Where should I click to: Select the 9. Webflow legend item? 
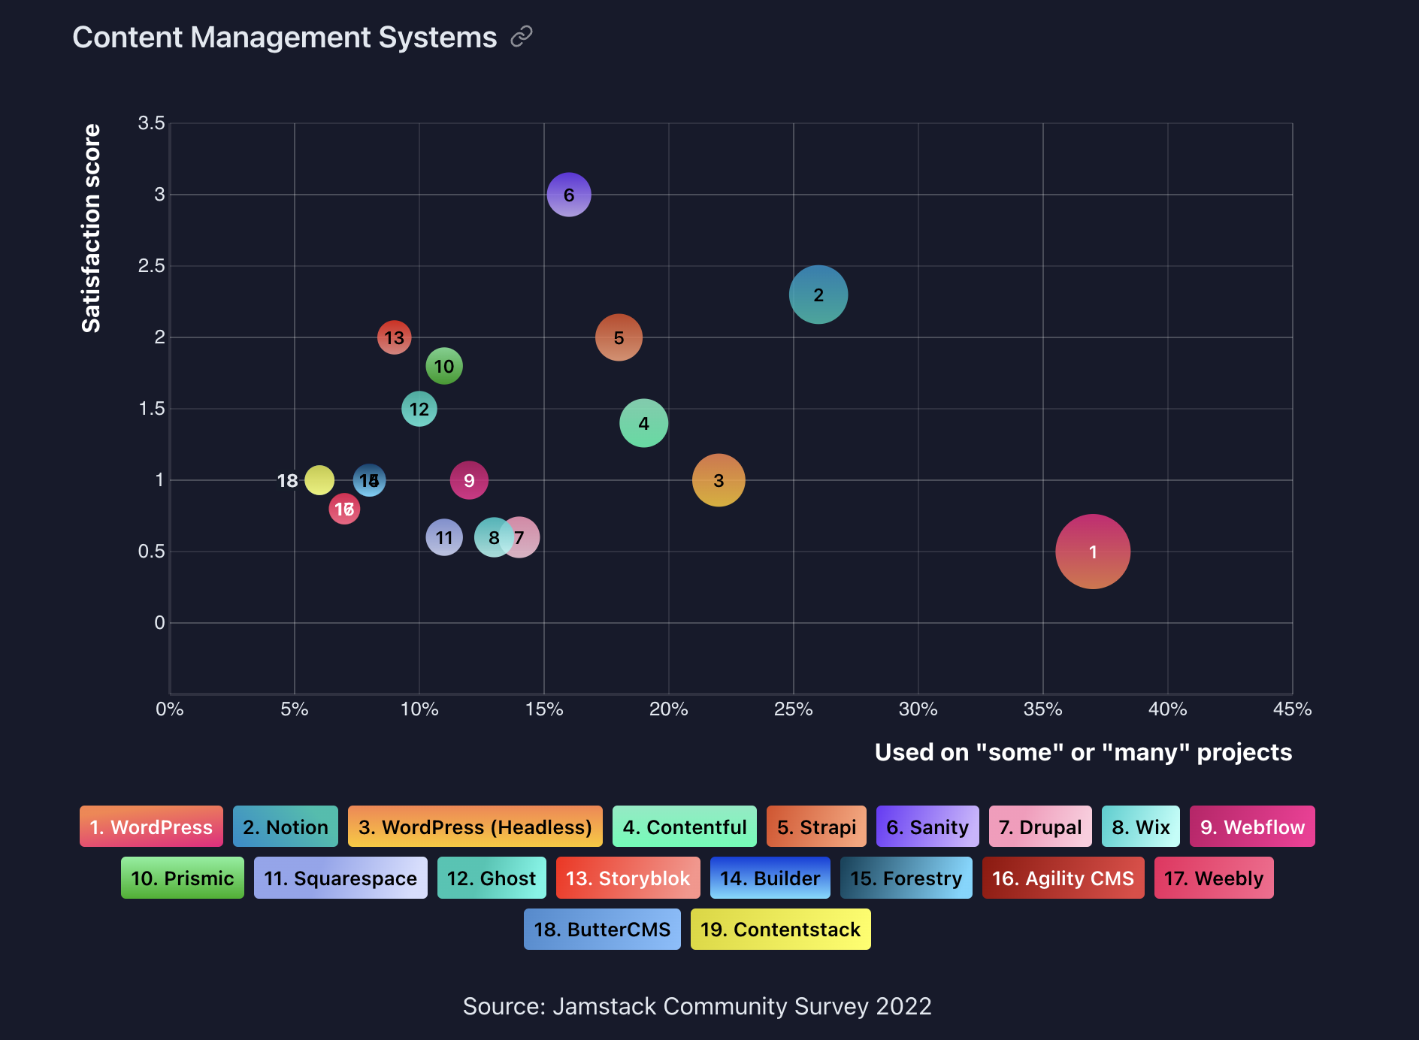(x=1252, y=827)
